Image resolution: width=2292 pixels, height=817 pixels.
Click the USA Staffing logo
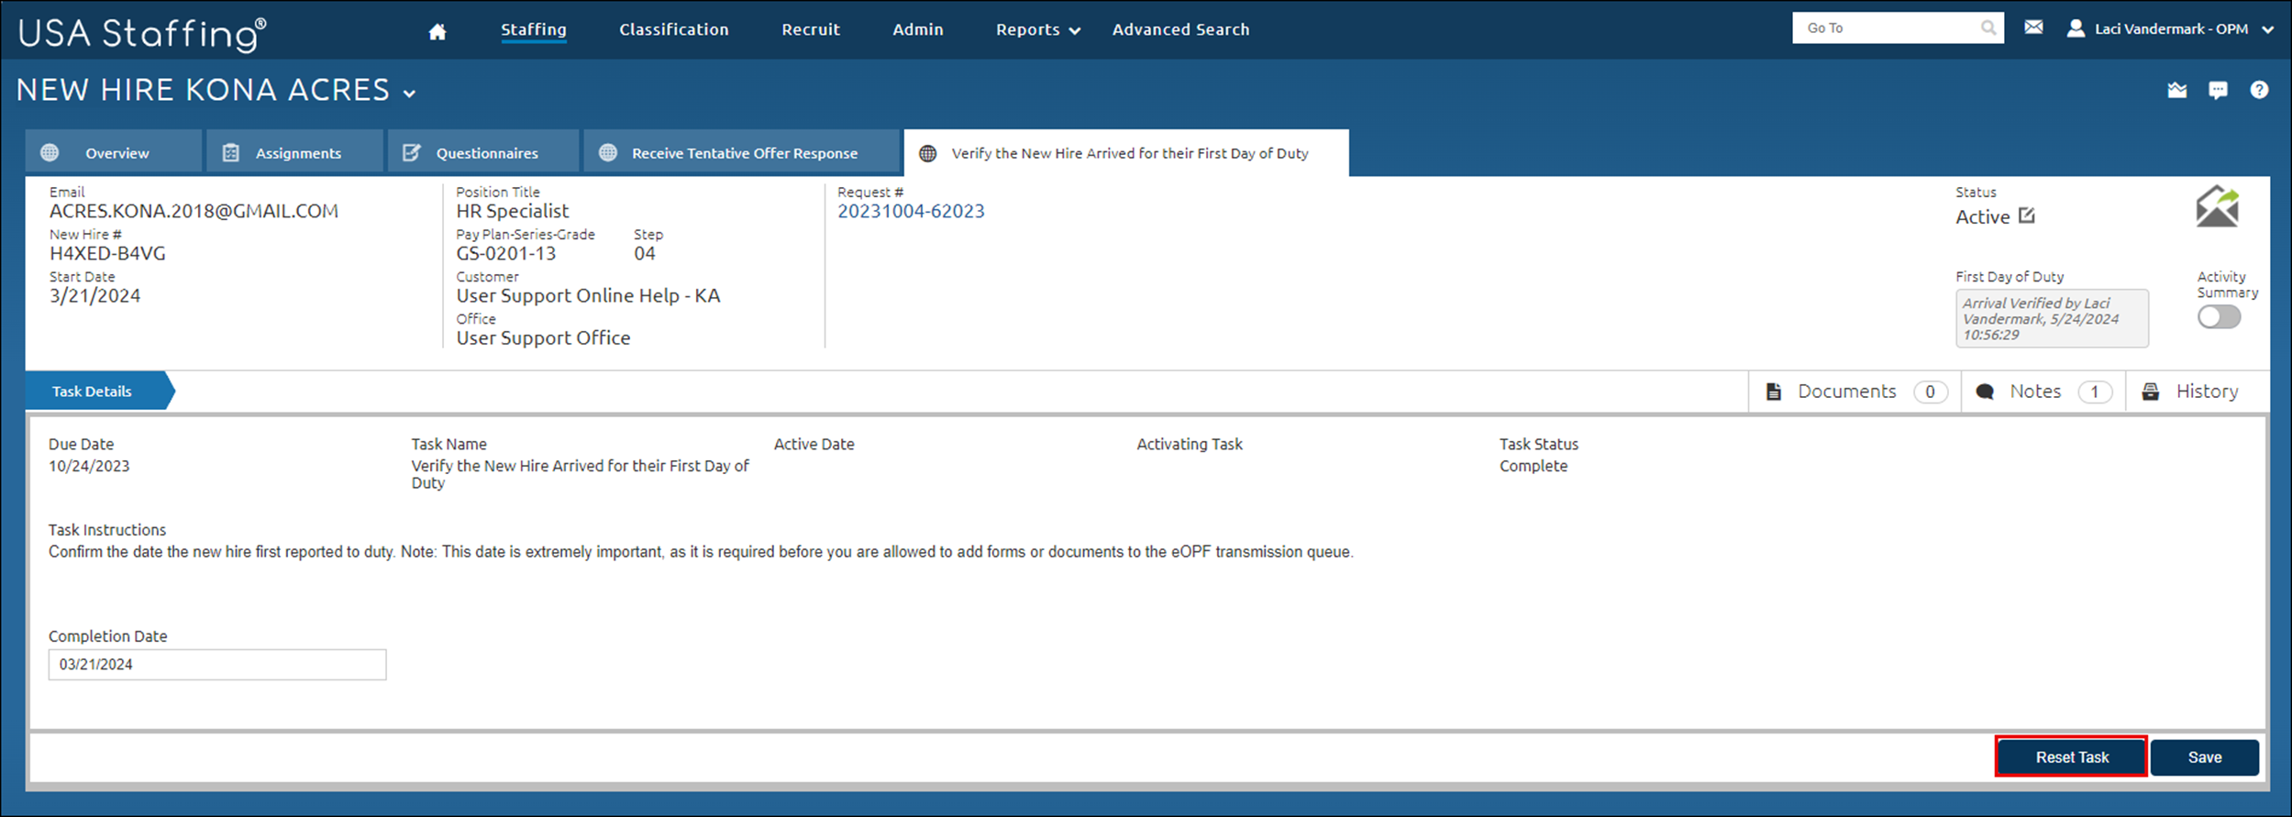pos(142,33)
